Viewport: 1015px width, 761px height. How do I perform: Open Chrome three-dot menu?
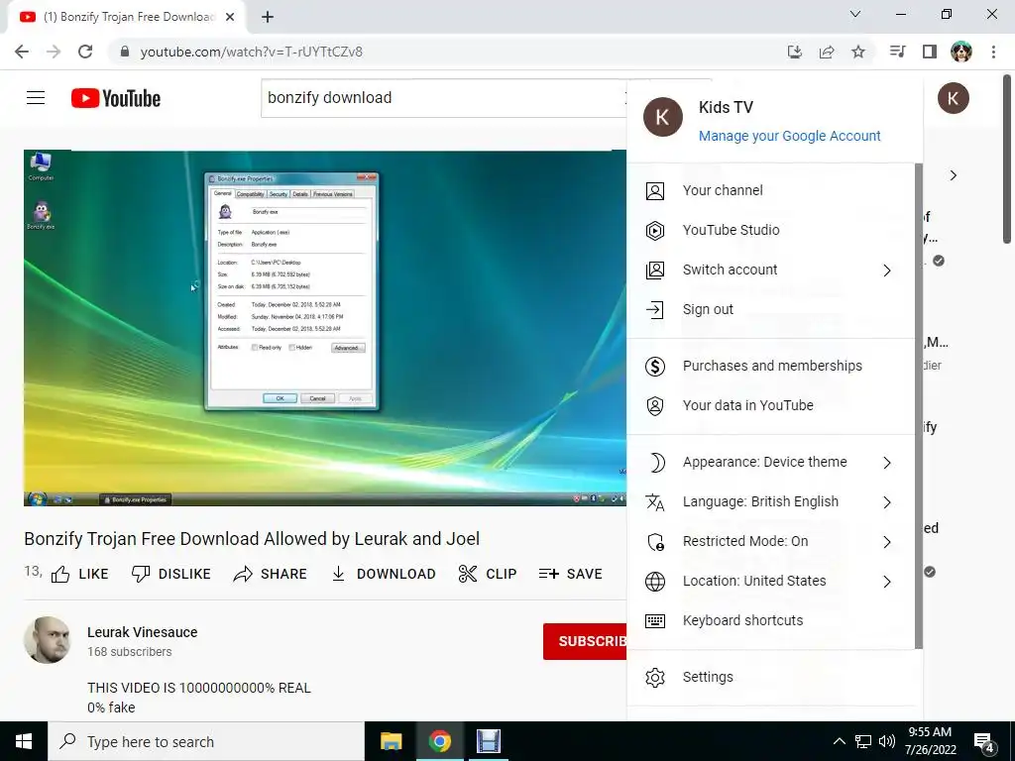click(993, 52)
